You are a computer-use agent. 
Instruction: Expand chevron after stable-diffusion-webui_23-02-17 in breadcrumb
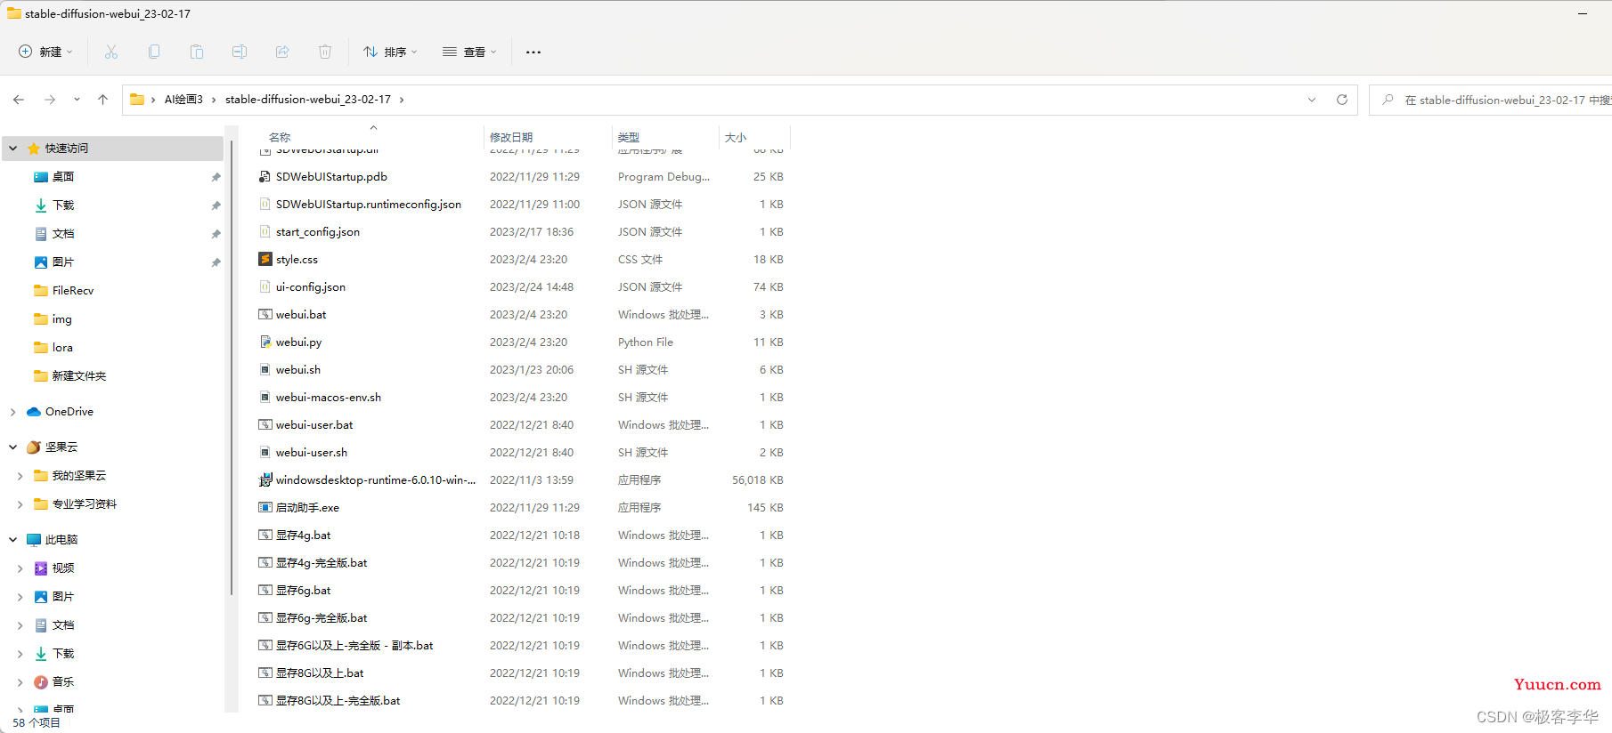tap(402, 100)
